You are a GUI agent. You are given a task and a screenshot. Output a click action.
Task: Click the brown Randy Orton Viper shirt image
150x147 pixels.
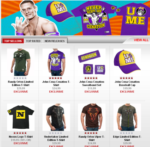(92, 117)
